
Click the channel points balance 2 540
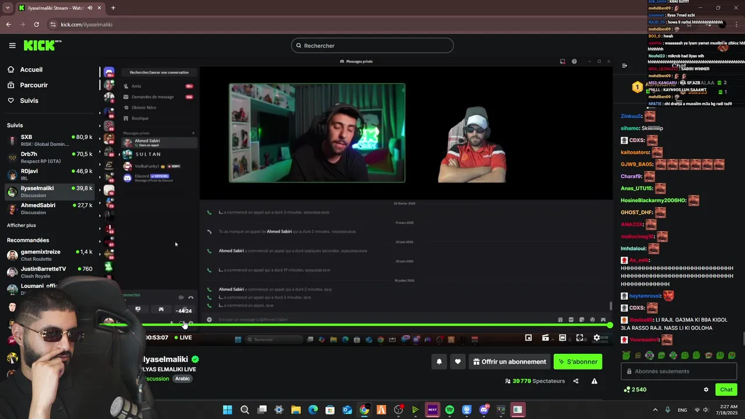click(634, 389)
